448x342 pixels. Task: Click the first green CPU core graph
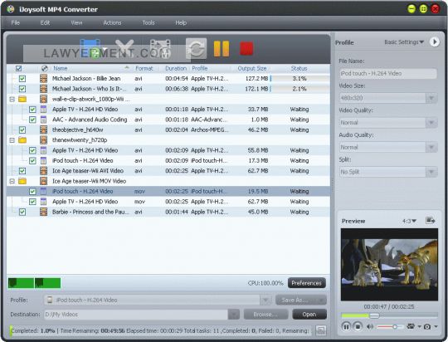(x=21, y=283)
